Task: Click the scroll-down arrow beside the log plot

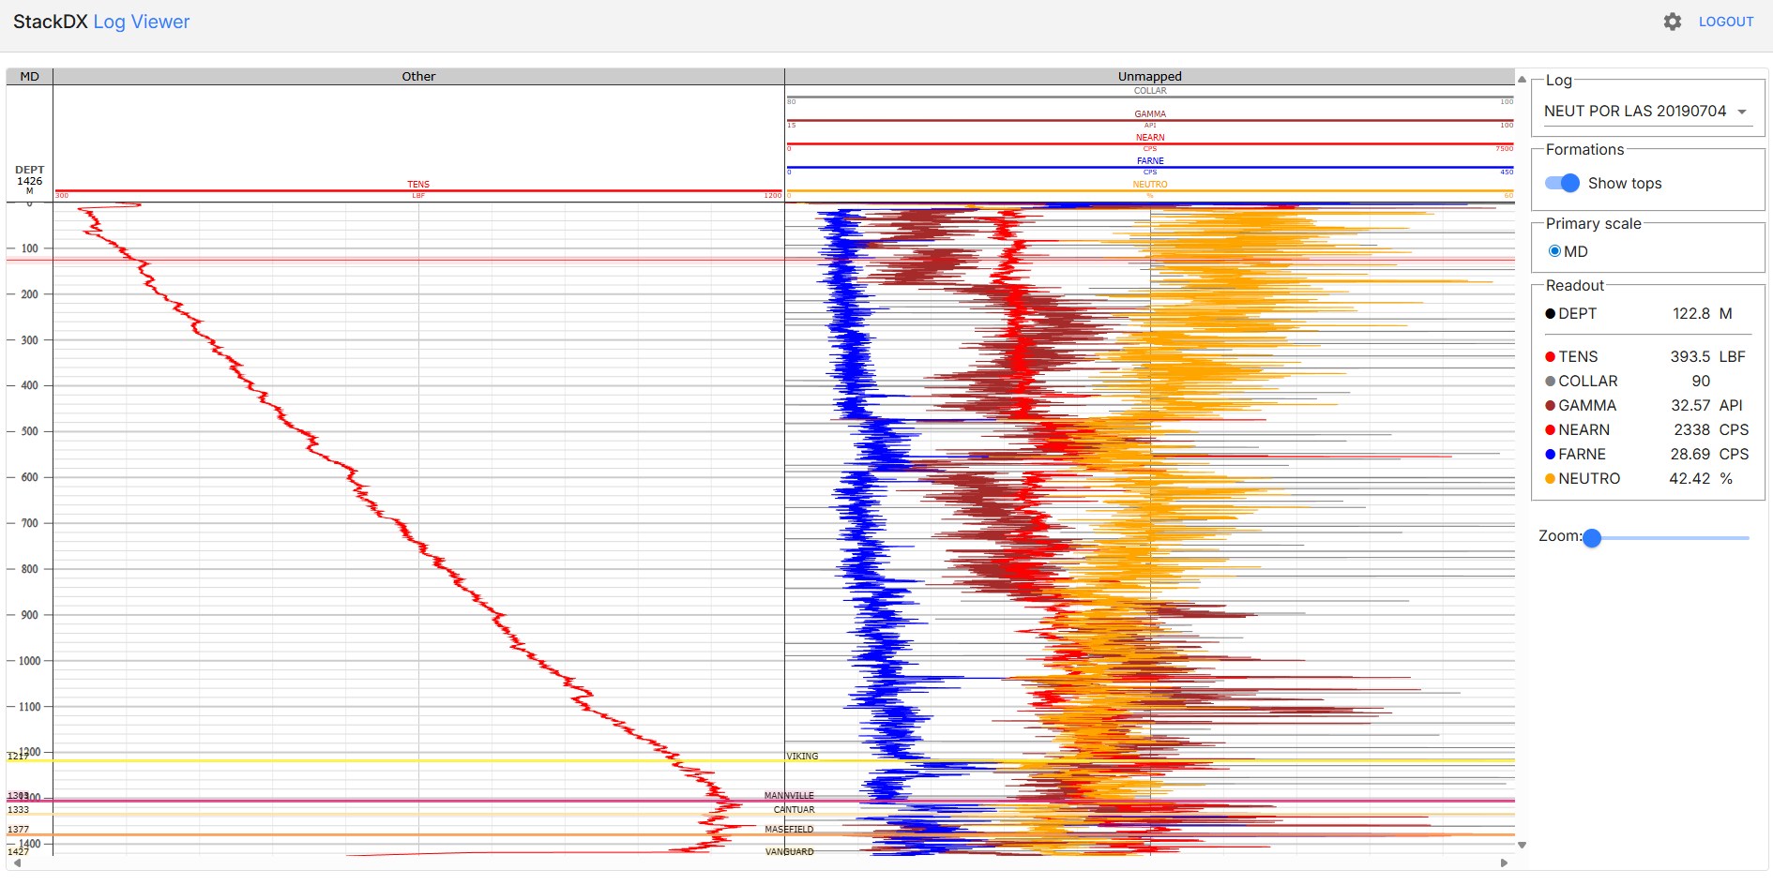Action: point(1522,845)
